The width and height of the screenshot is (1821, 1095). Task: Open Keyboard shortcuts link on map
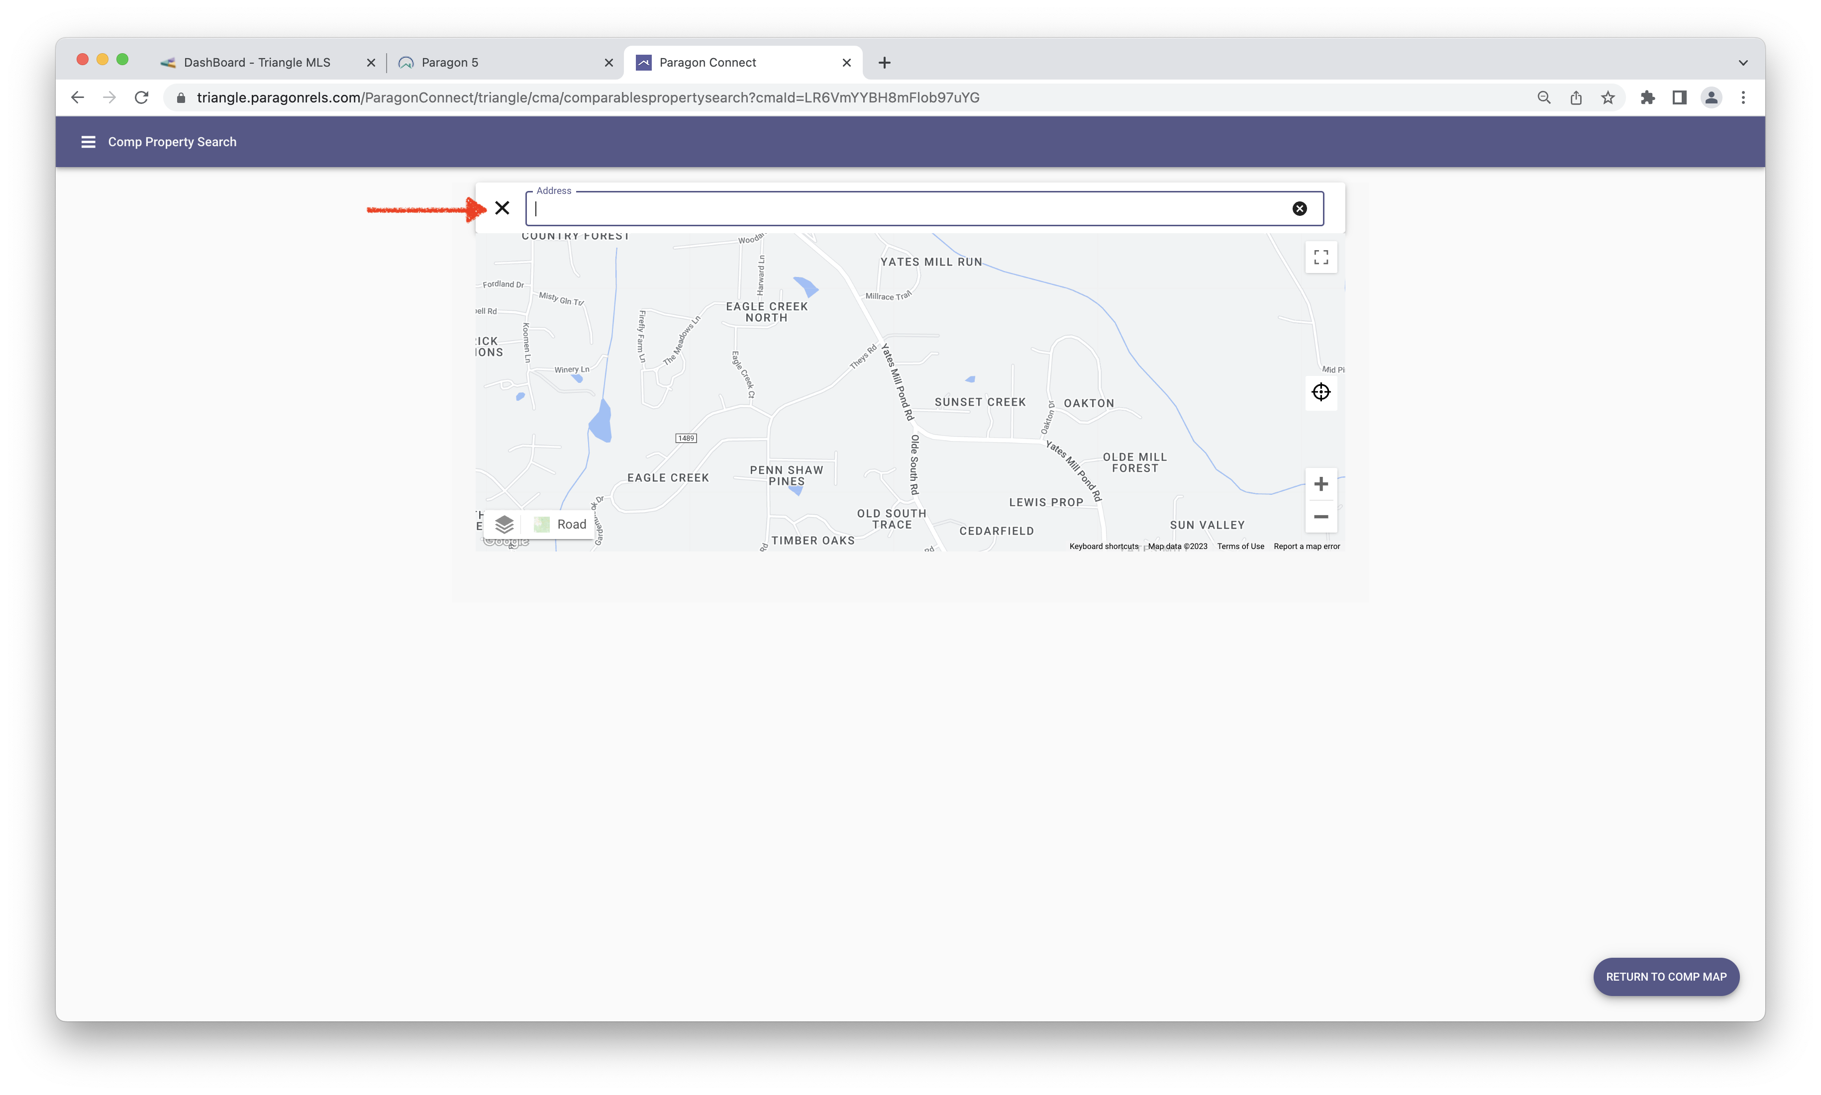pos(1103,547)
